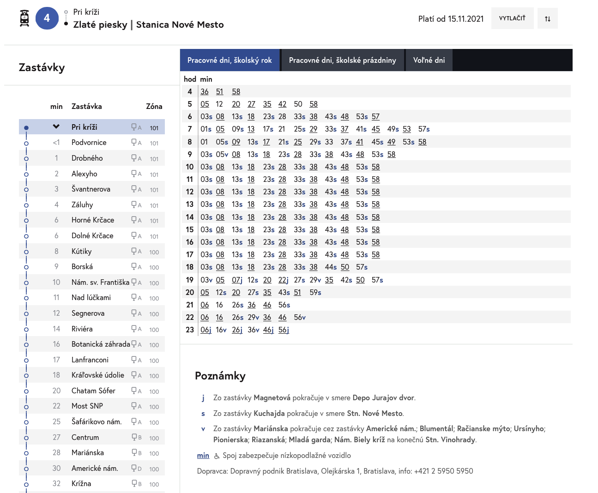Swap route direction with arrows icon
Viewport: 598px width, 493px height.
coord(547,18)
